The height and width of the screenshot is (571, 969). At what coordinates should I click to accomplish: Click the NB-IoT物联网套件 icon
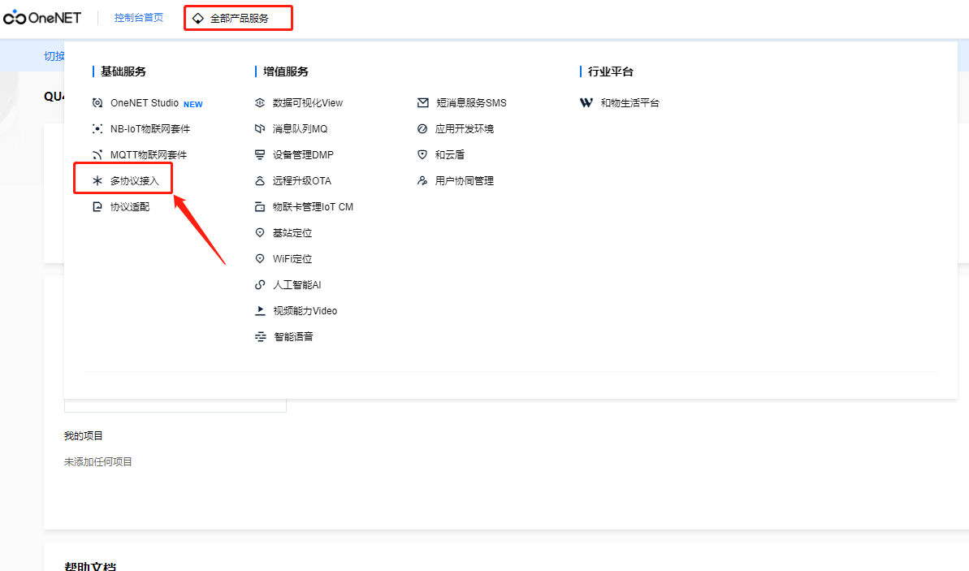(97, 129)
